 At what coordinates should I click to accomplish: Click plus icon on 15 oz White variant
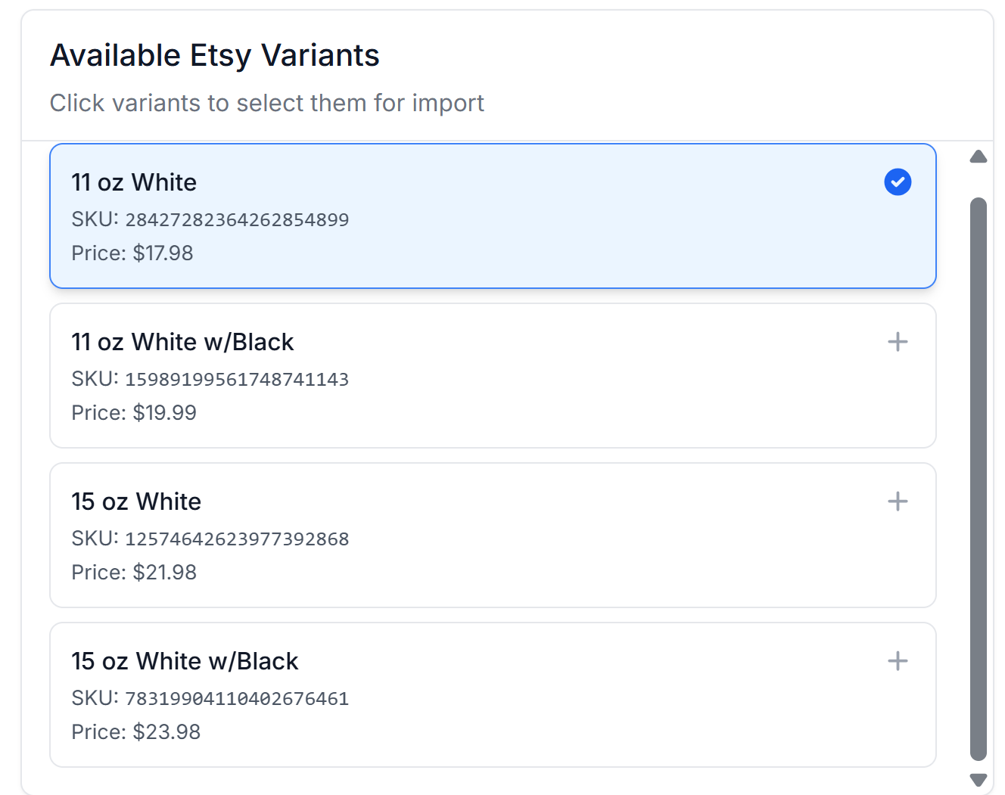click(898, 502)
